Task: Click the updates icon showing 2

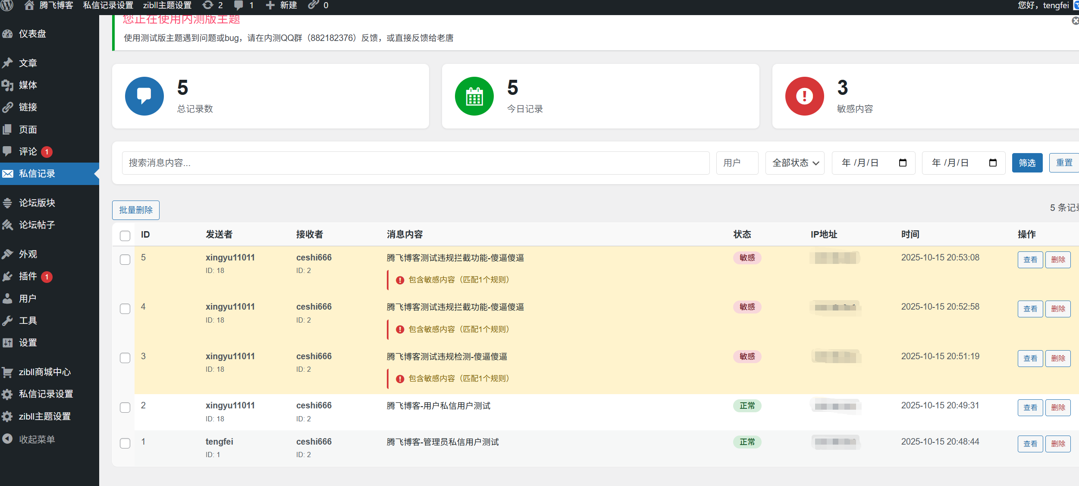Action: tap(207, 6)
